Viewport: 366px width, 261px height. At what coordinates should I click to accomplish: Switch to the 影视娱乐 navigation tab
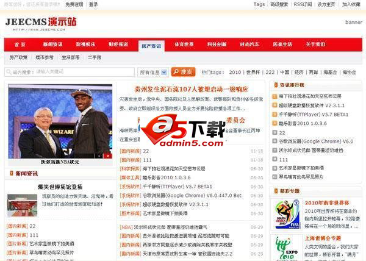coord(85,45)
